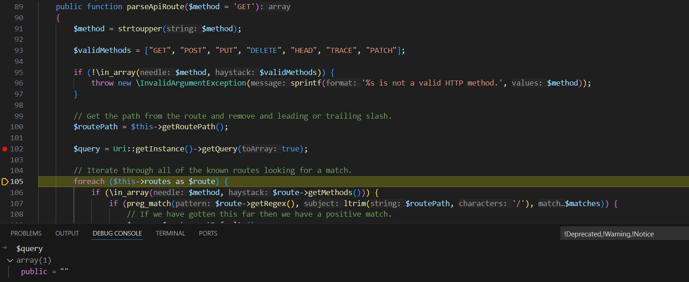The image size is (689, 282).
Task: Select the OUTPUT tab
Action: click(x=67, y=233)
